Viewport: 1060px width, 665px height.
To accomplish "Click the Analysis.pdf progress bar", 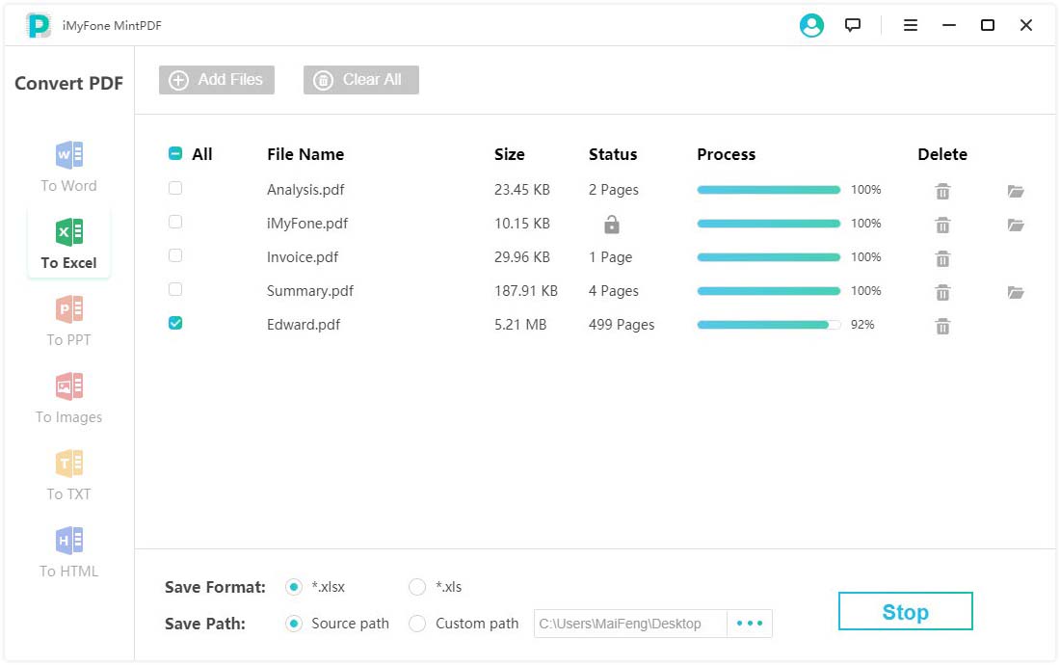I will (x=769, y=190).
